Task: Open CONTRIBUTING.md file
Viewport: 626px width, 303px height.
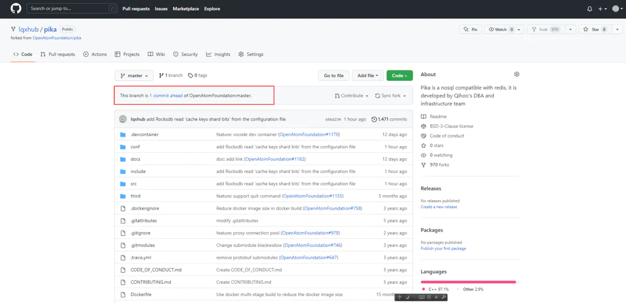Action: (x=151, y=282)
